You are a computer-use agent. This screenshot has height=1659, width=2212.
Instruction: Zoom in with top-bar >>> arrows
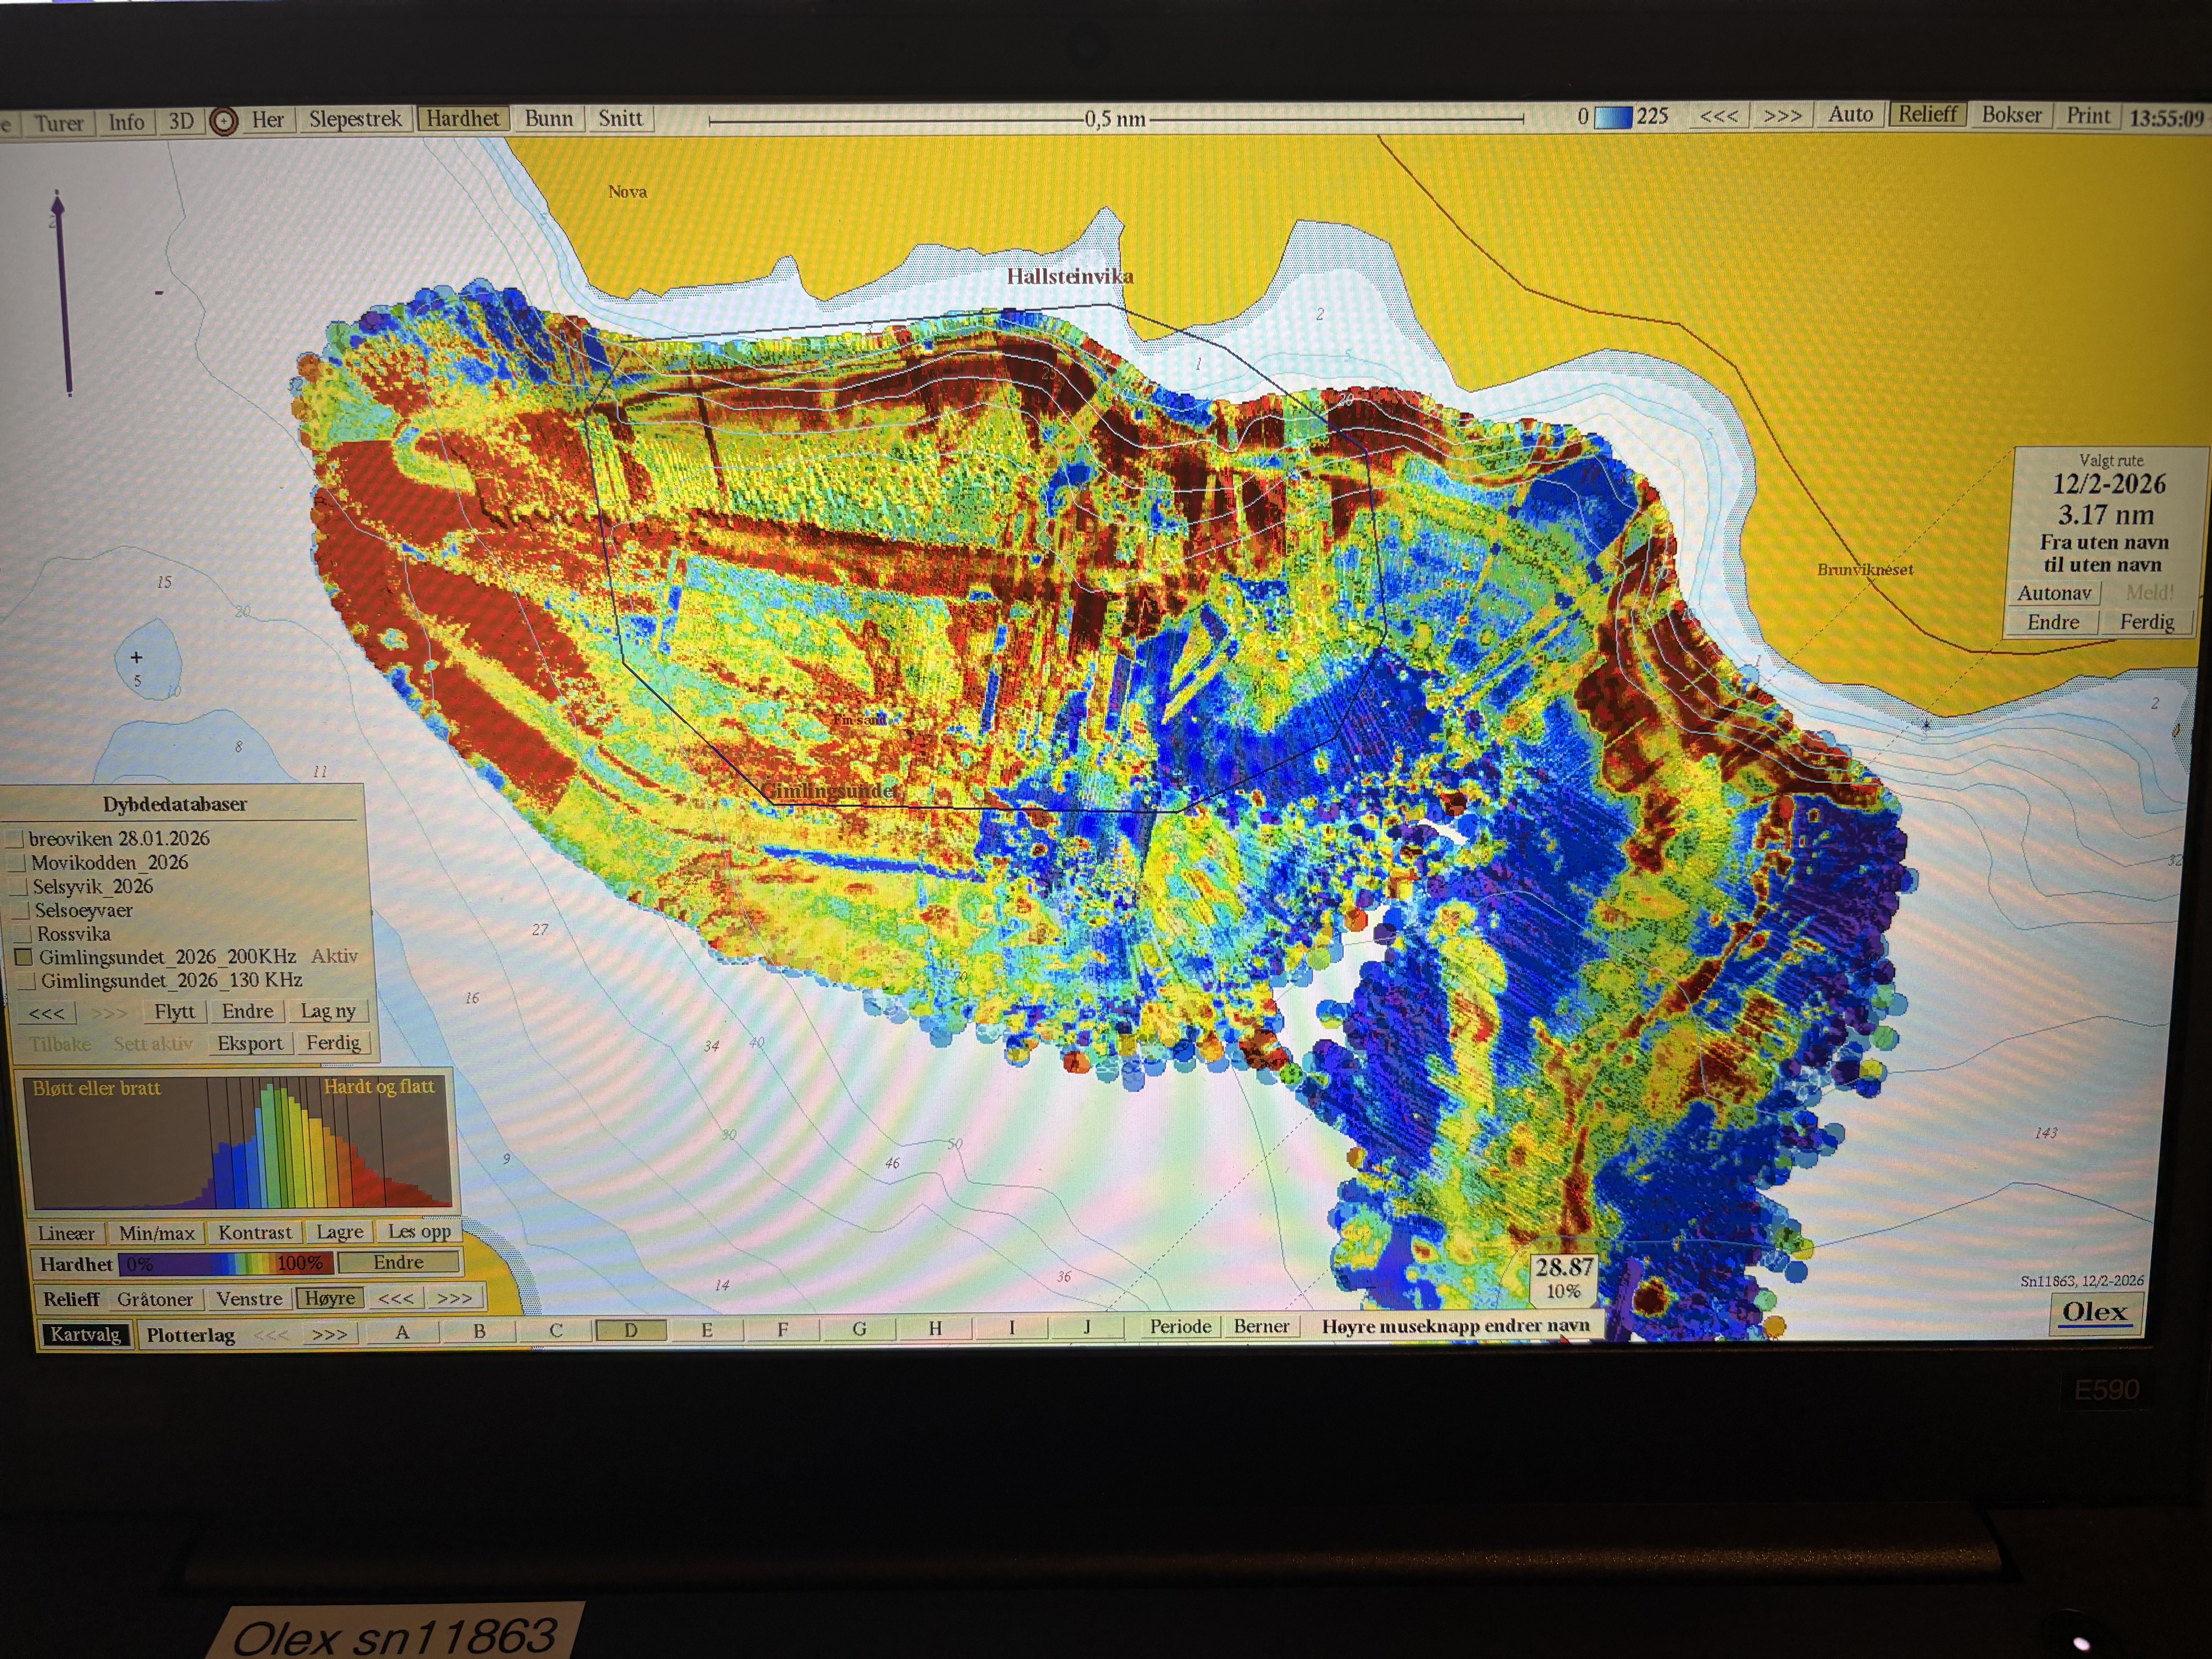1782,116
